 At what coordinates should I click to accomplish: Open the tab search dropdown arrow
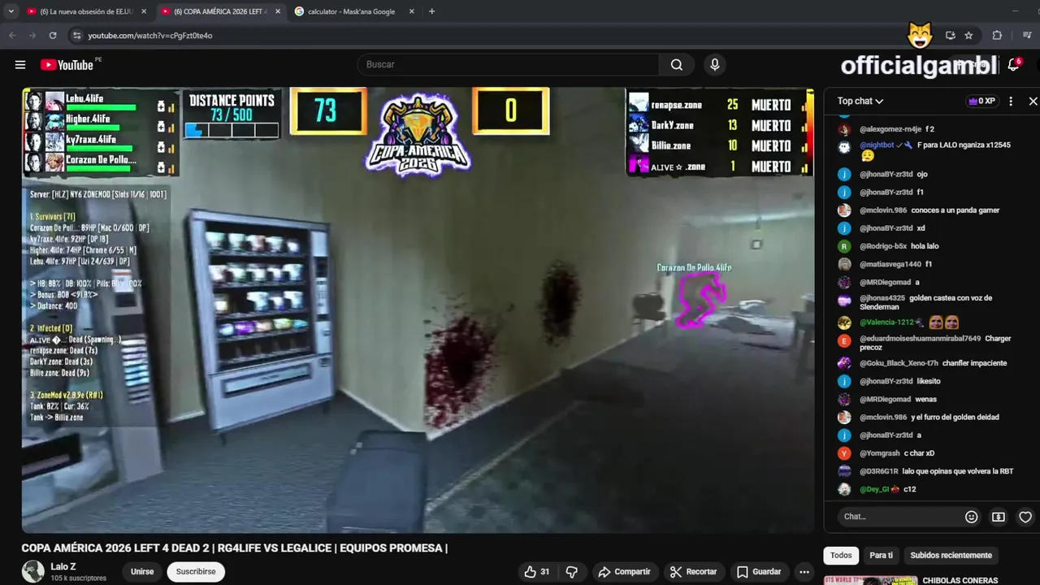click(11, 11)
